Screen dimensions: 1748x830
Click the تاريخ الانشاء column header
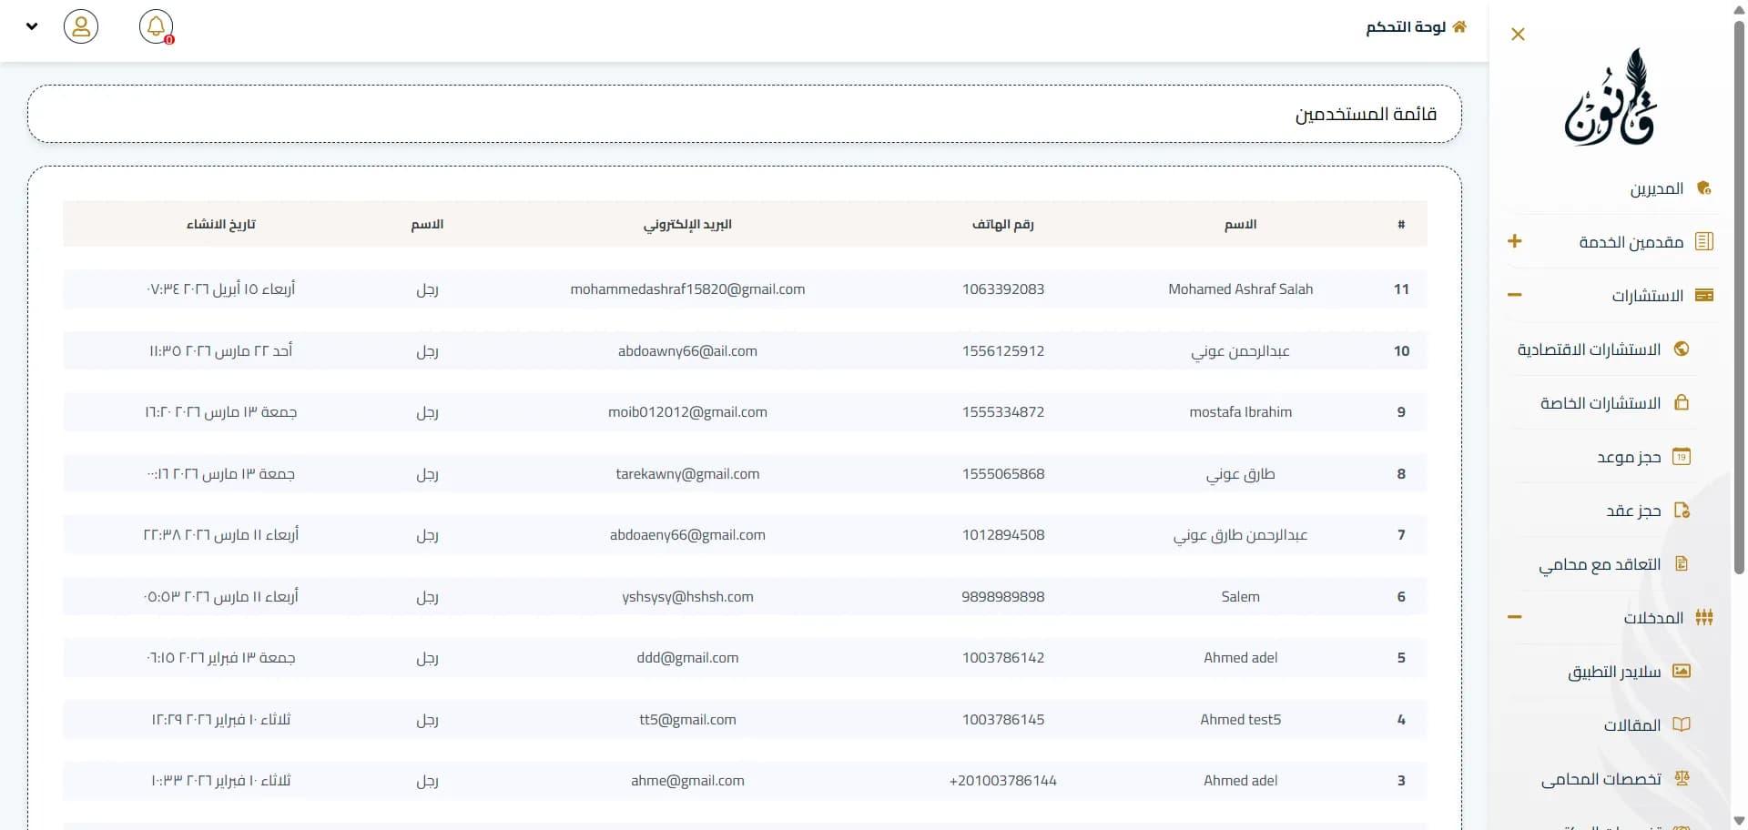221,224
